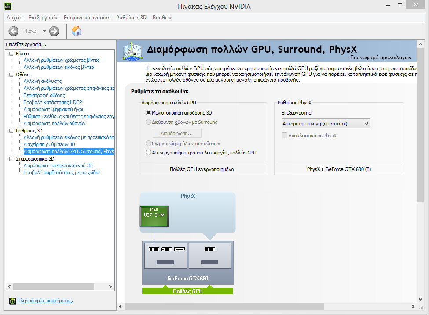
Task: Select the Dell U2713HM monitor box
Action: pyautogui.click(x=154, y=216)
